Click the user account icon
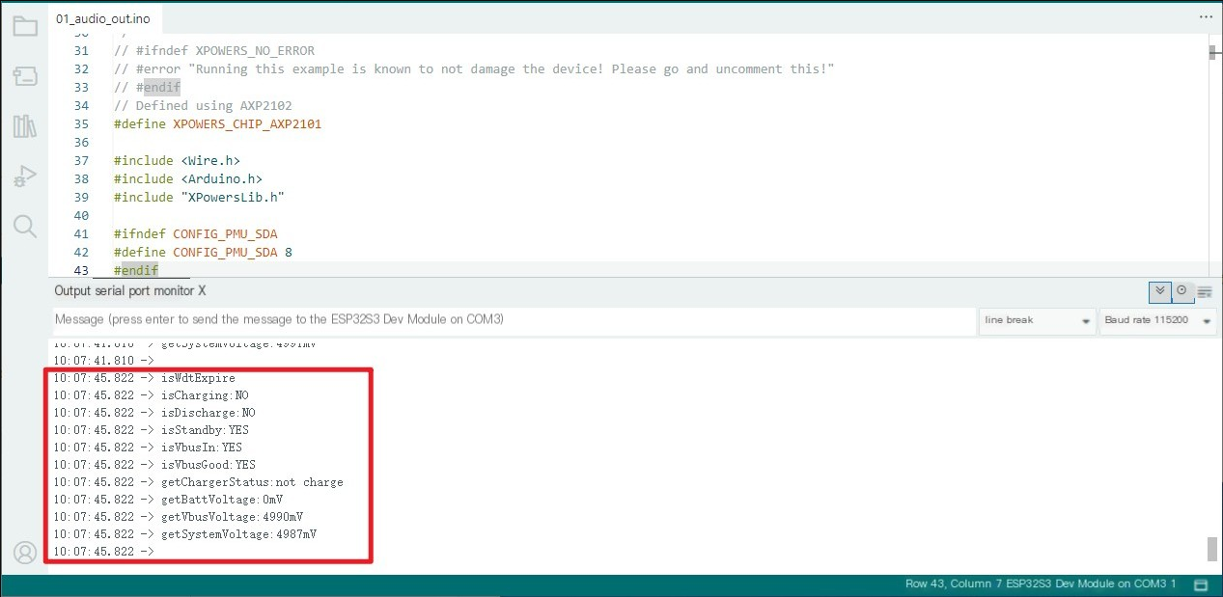This screenshot has width=1223, height=597. point(25,552)
